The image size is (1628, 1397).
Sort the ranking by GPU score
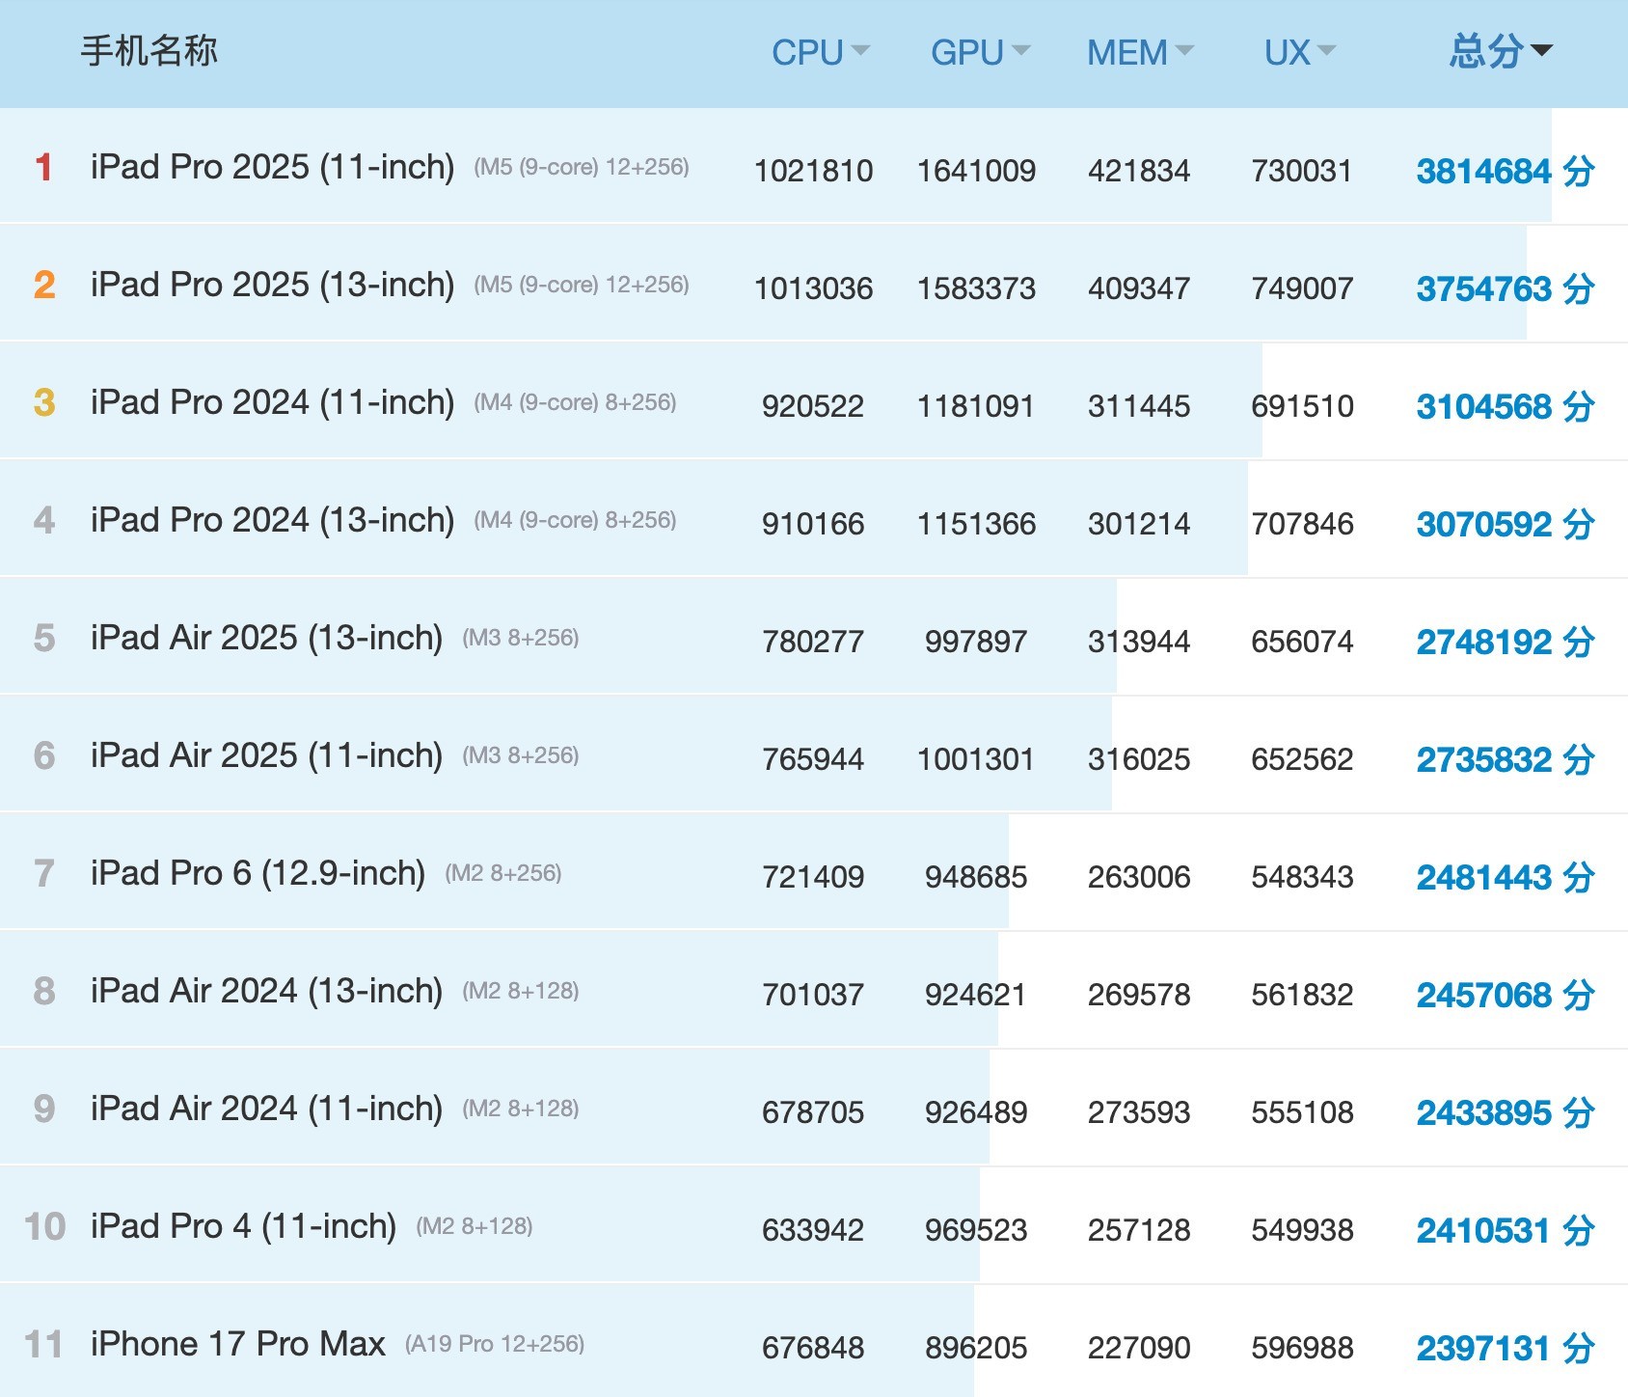point(979,52)
